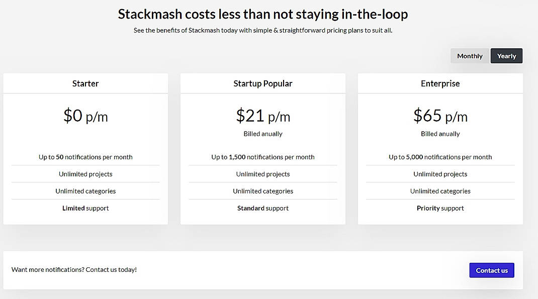
Task: Click the $21 p/m price label
Action: pyautogui.click(x=262, y=116)
